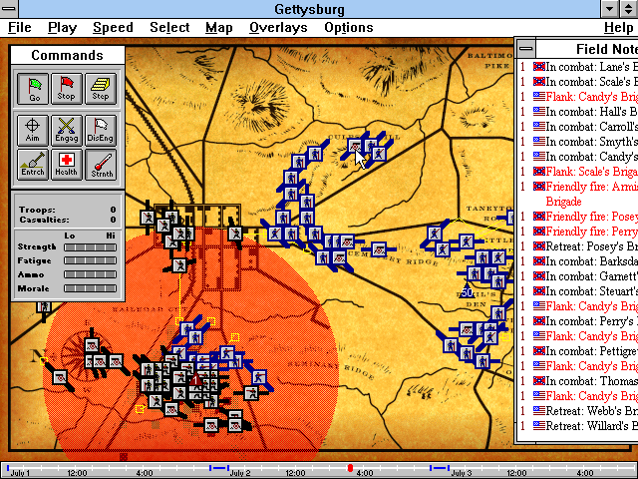Open the Speed menu
638x479 pixels.
pyautogui.click(x=113, y=28)
